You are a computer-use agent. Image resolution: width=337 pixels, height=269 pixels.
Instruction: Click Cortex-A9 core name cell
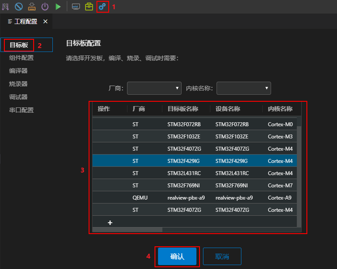click(280, 198)
